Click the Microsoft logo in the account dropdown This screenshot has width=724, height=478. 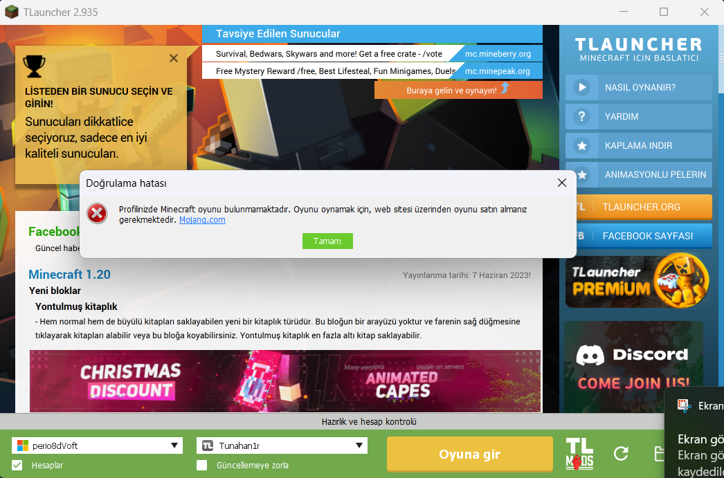pyautogui.click(x=23, y=445)
